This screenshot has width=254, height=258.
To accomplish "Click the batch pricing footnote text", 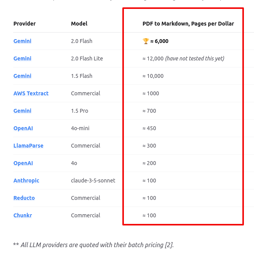I will (x=93, y=244).
